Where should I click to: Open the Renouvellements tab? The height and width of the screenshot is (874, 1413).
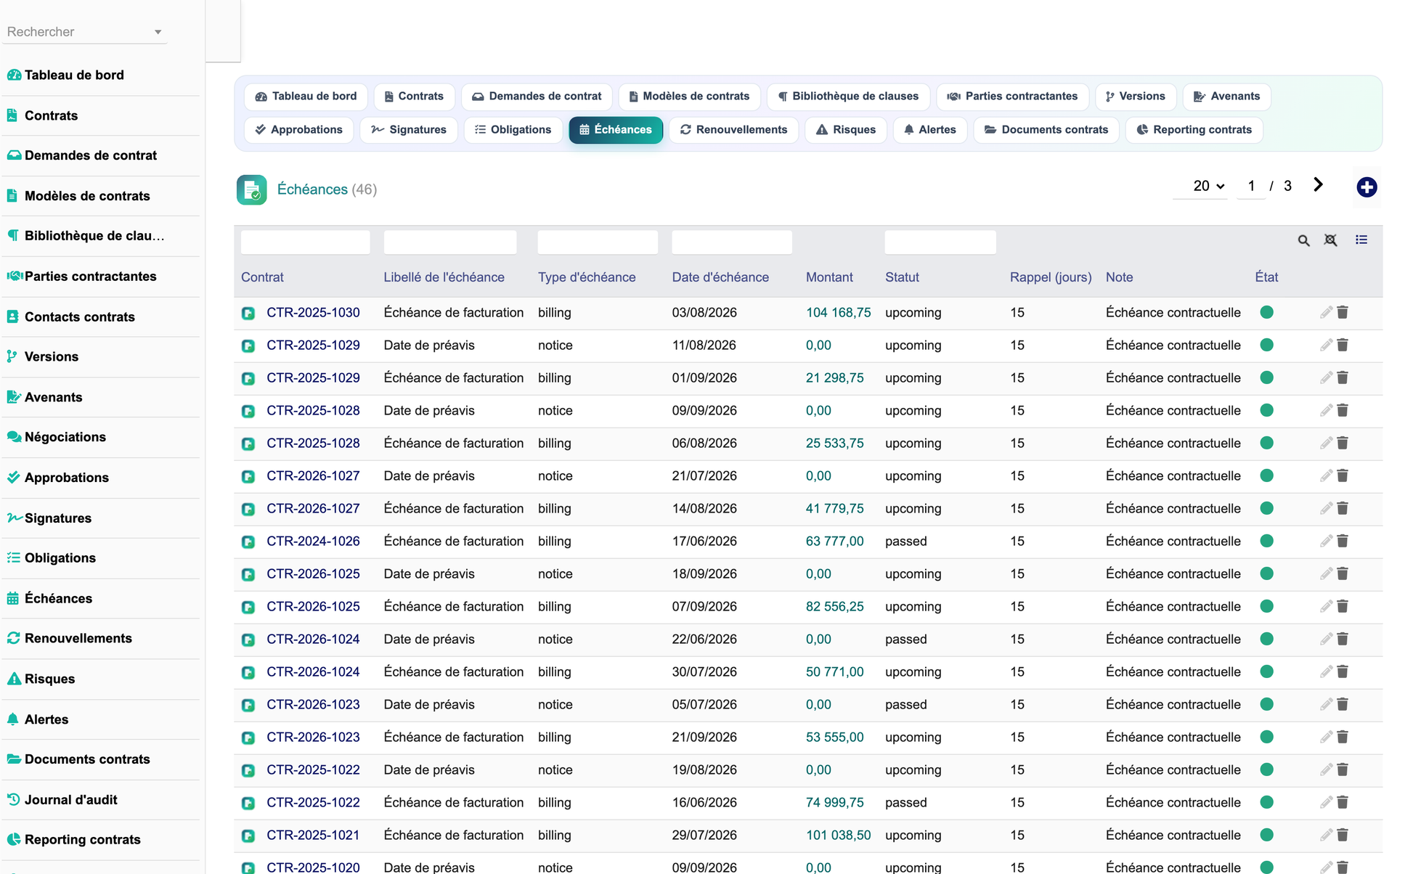733,130
